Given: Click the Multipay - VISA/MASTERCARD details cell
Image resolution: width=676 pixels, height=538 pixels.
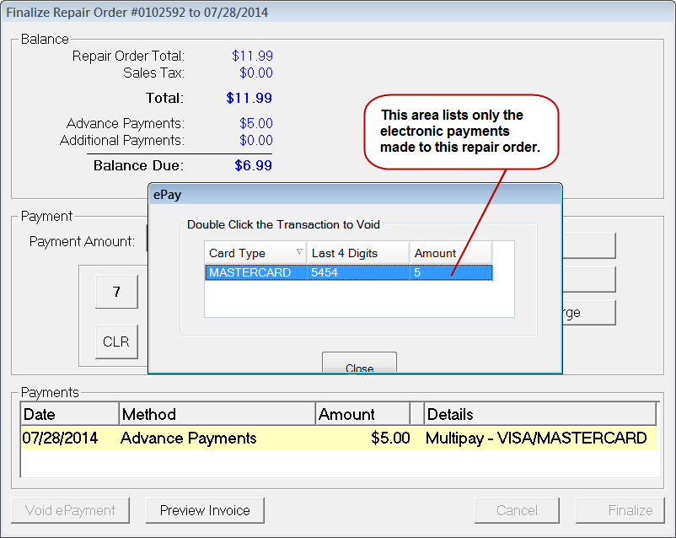Looking at the screenshot, I should pos(536,438).
